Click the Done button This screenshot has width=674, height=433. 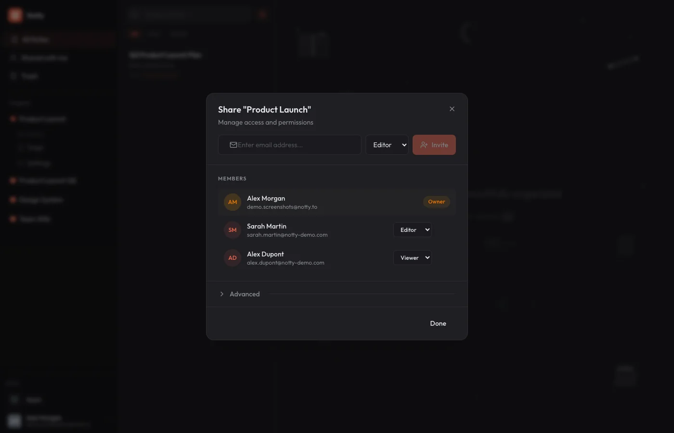click(x=438, y=323)
